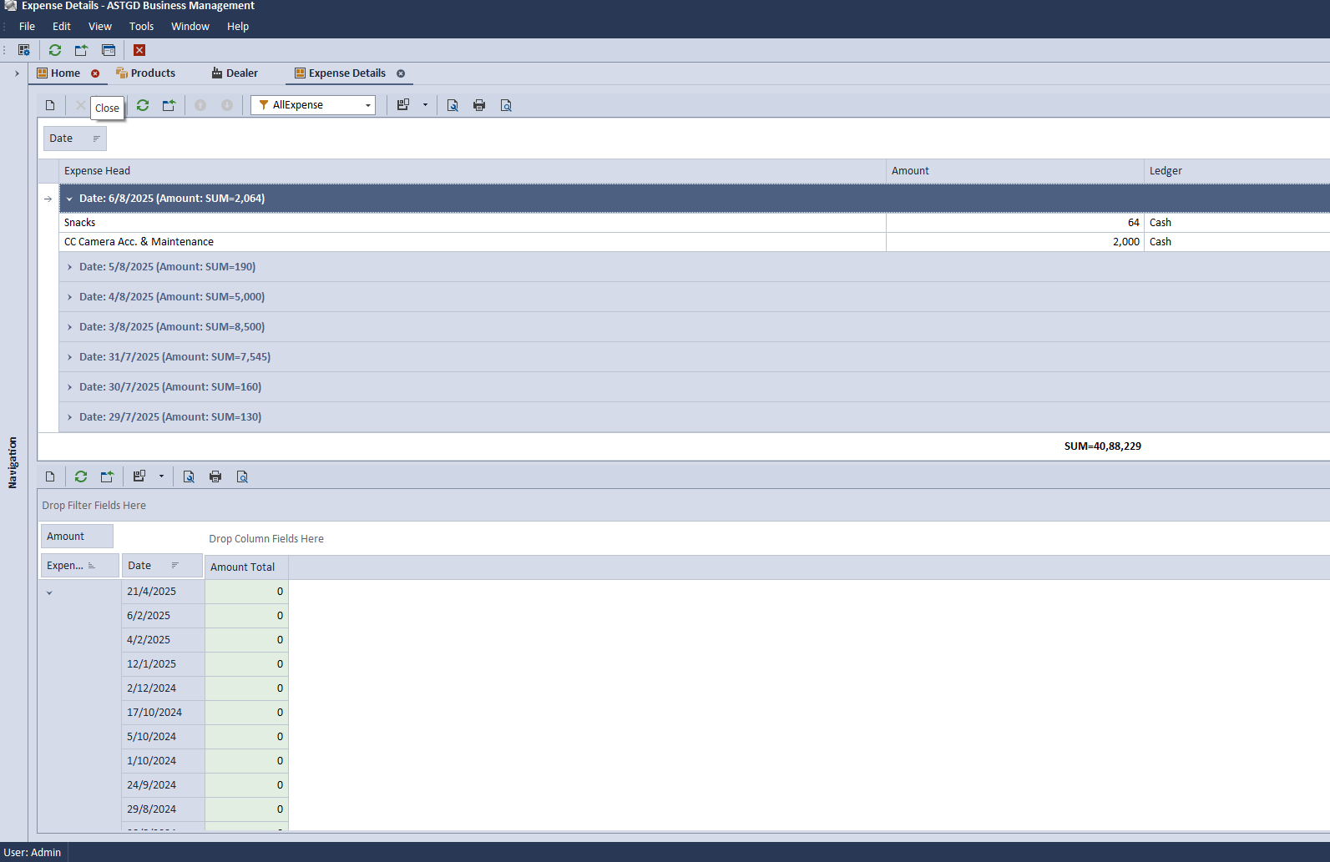This screenshot has width=1330, height=862.
Task: Click the window layout icon in top toolbar
Action: 109,50
